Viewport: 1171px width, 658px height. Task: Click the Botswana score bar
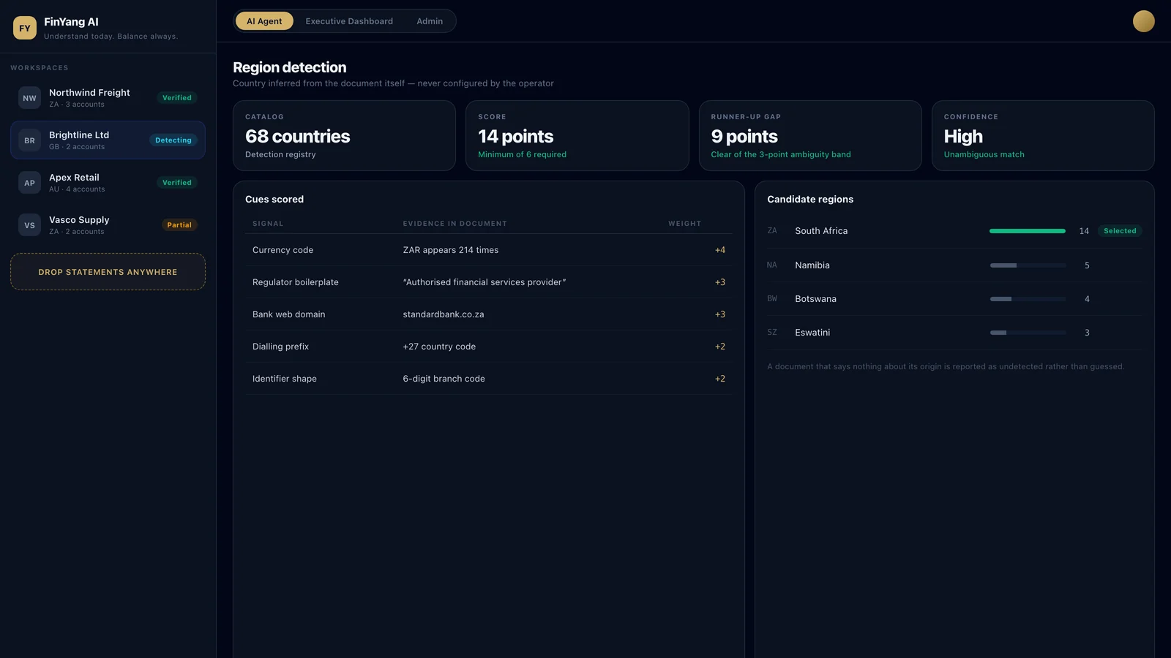(x=1028, y=299)
